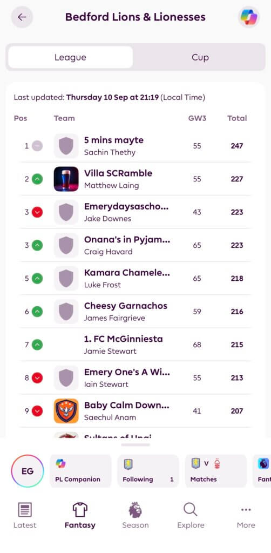Open 5 mins mayte team entry
Image resolution: width=271 pixels, height=553 pixels.
pos(135,146)
